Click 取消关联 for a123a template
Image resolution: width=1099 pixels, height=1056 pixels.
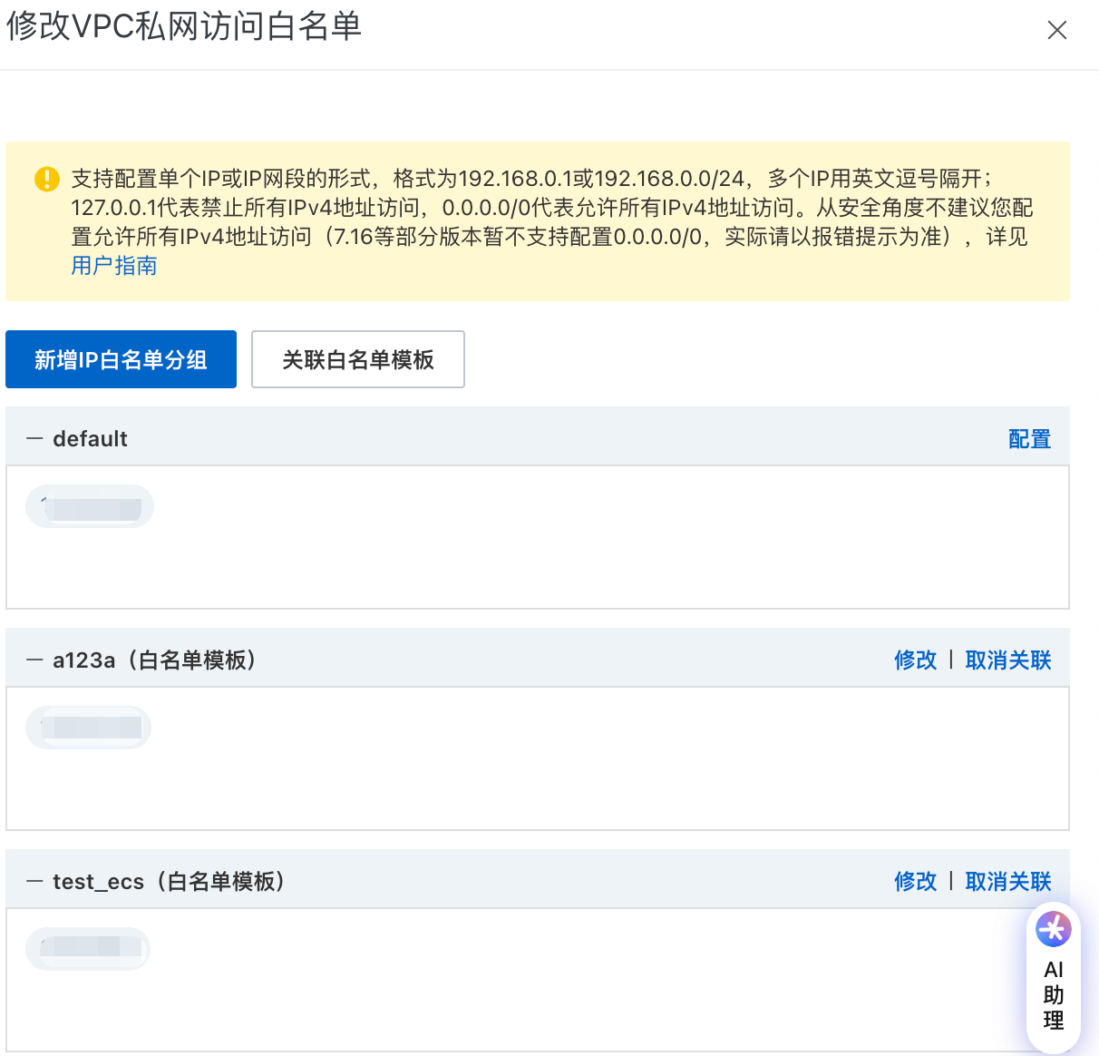tap(1008, 660)
